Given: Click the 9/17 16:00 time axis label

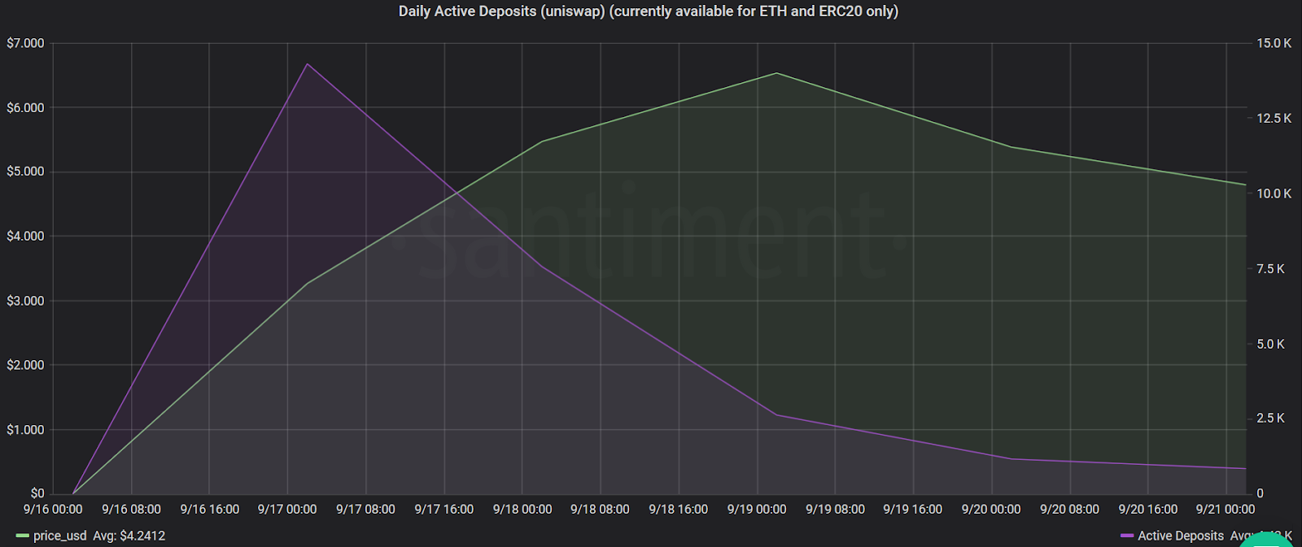Looking at the screenshot, I should [443, 510].
